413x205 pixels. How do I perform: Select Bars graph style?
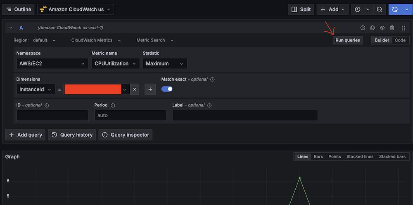[318, 156]
